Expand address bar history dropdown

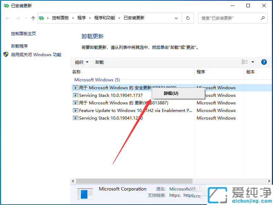[x=176, y=18]
